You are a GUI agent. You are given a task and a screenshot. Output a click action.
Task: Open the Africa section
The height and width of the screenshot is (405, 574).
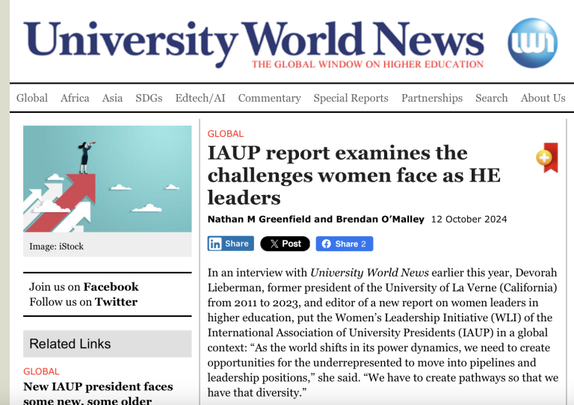tap(75, 98)
